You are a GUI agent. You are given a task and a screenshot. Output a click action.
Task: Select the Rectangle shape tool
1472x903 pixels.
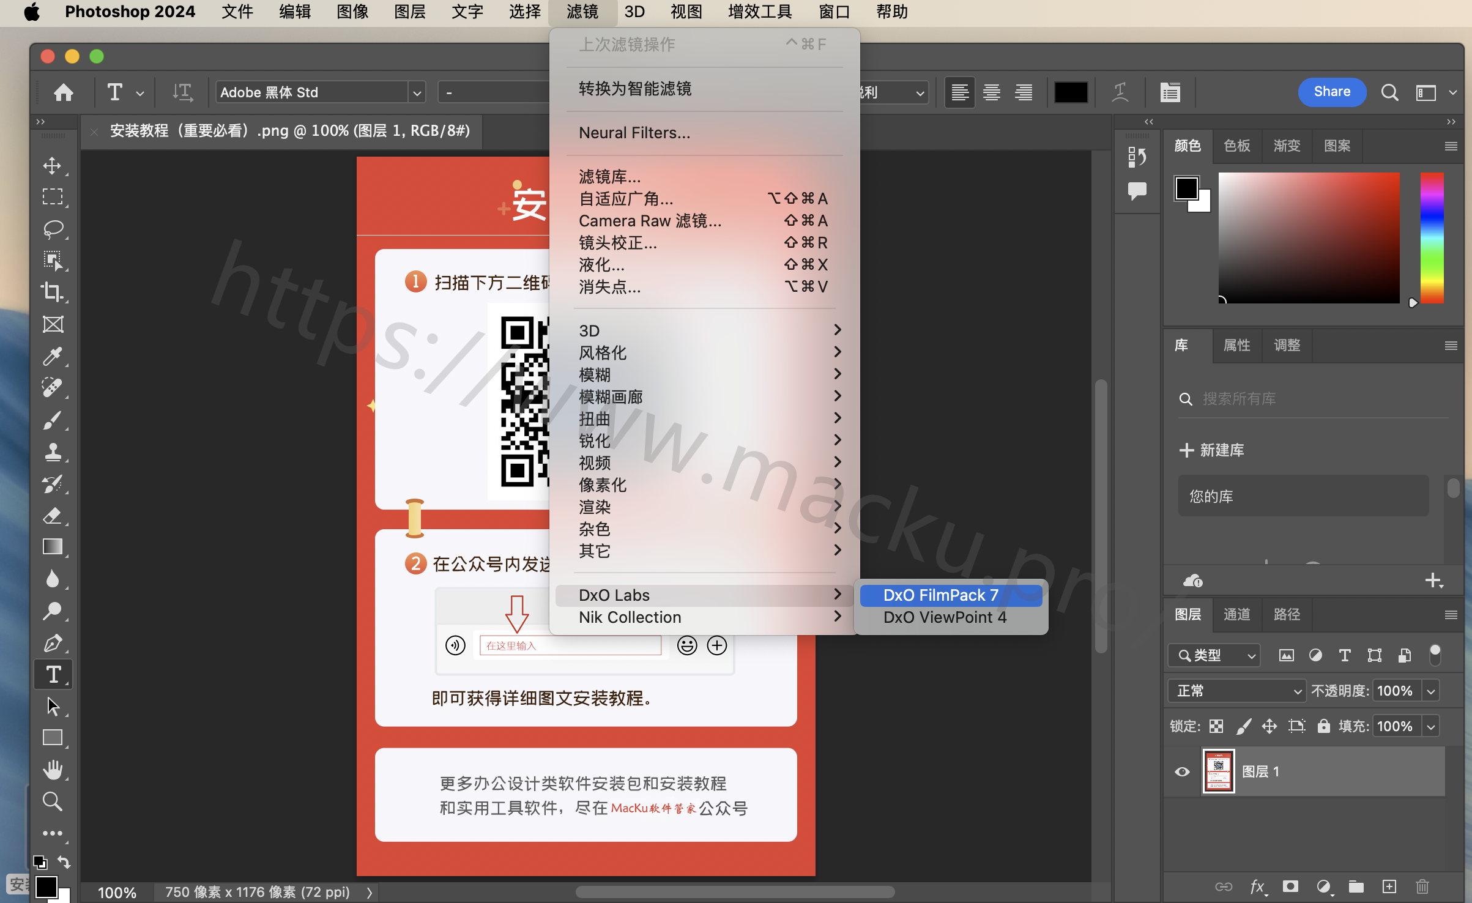click(x=53, y=738)
